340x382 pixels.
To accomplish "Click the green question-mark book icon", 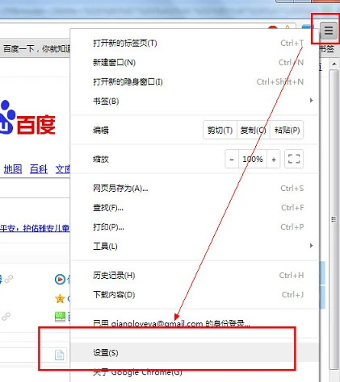I will click(60, 317).
